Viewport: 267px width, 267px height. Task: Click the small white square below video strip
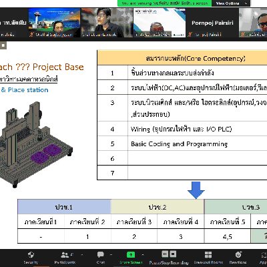click(3, 45)
